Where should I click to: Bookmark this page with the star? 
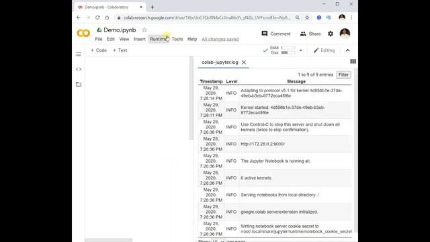click(307, 17)
